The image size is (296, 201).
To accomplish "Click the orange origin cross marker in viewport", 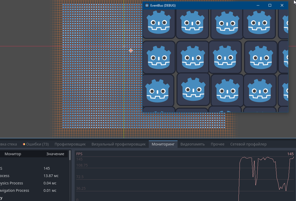I will (x=131, y=51).
